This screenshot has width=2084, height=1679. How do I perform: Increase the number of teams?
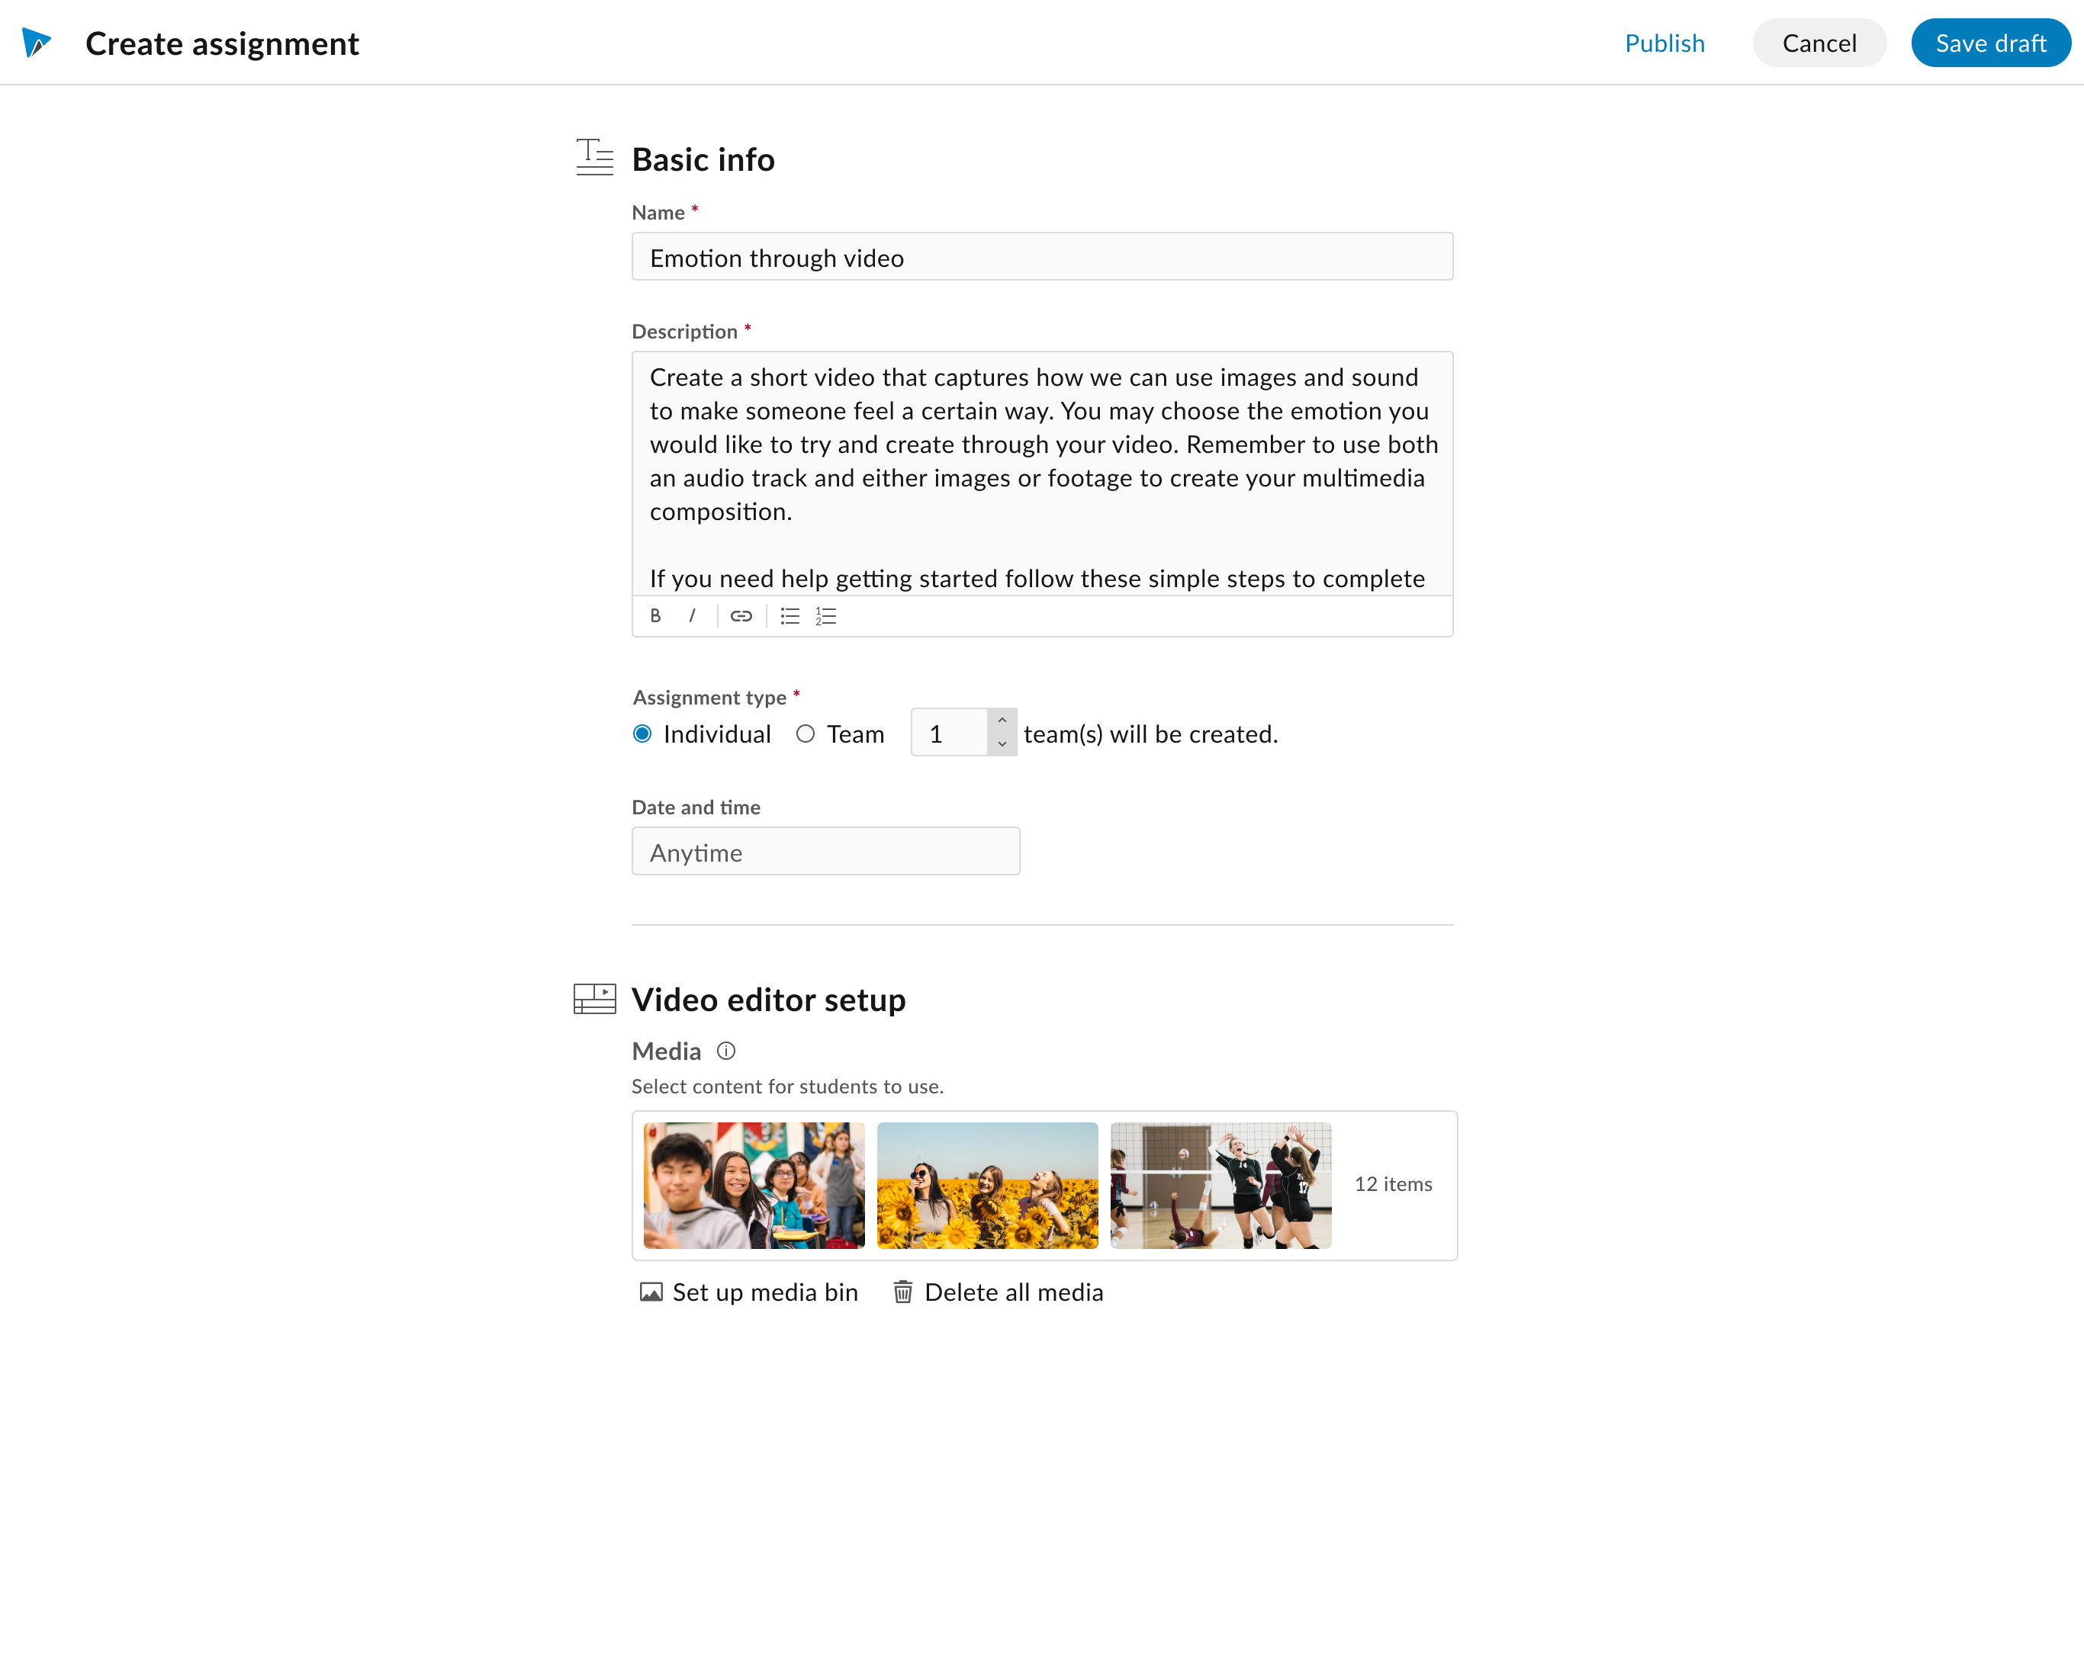(1002, 721)
